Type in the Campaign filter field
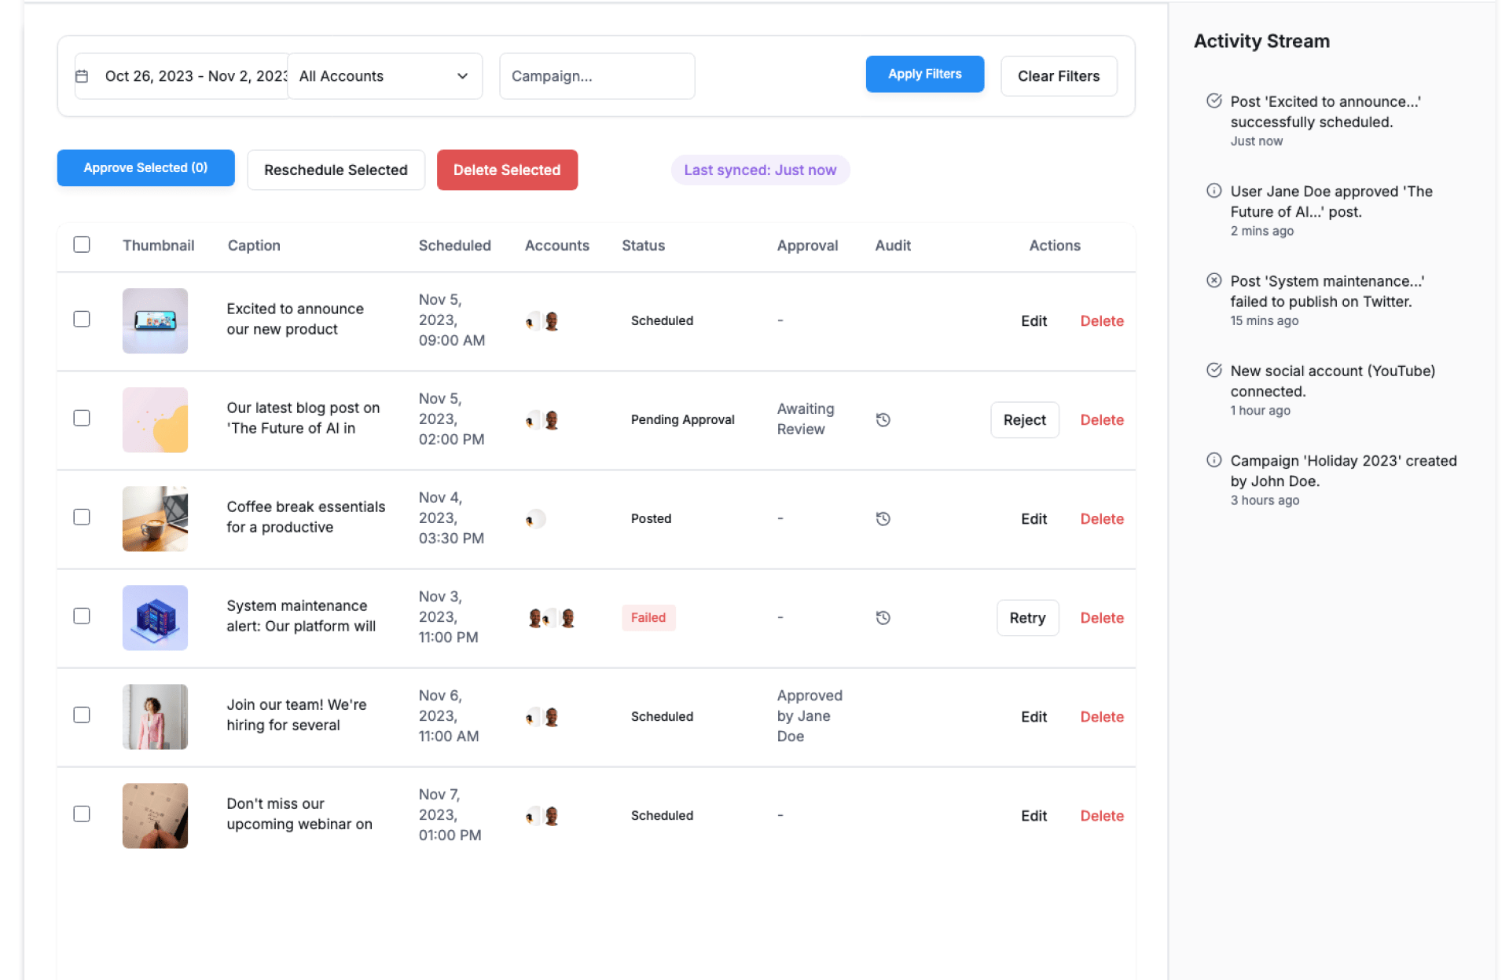 (597, 76)
